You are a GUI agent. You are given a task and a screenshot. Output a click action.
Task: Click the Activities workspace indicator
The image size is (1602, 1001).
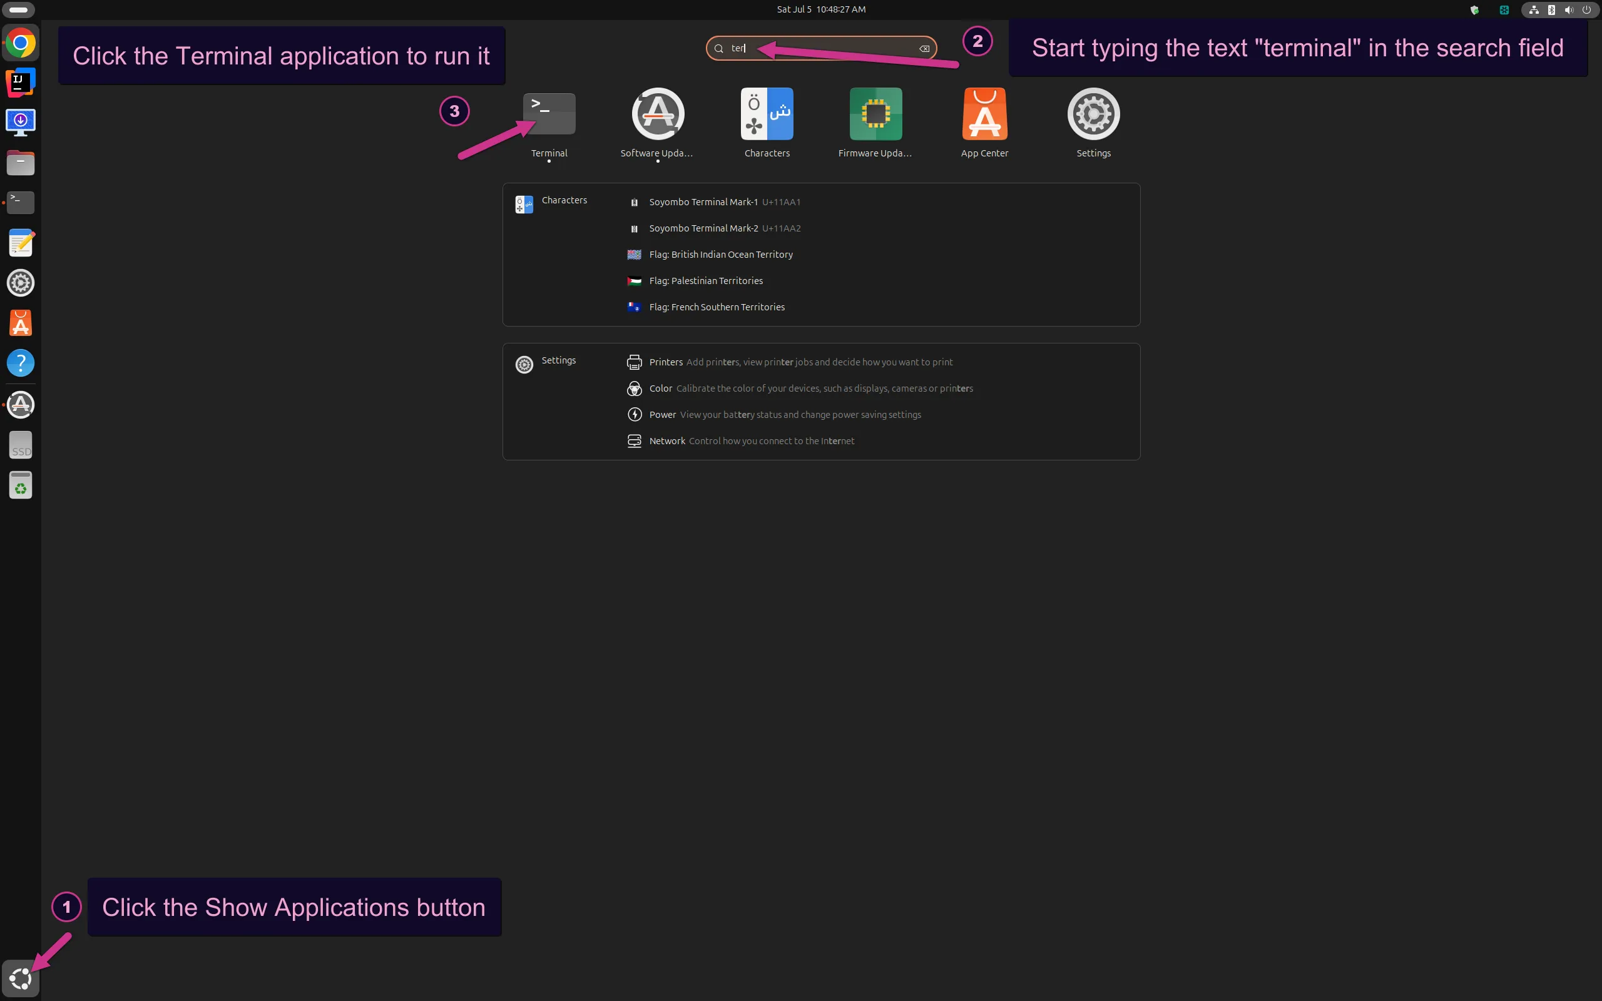[19, 10]
